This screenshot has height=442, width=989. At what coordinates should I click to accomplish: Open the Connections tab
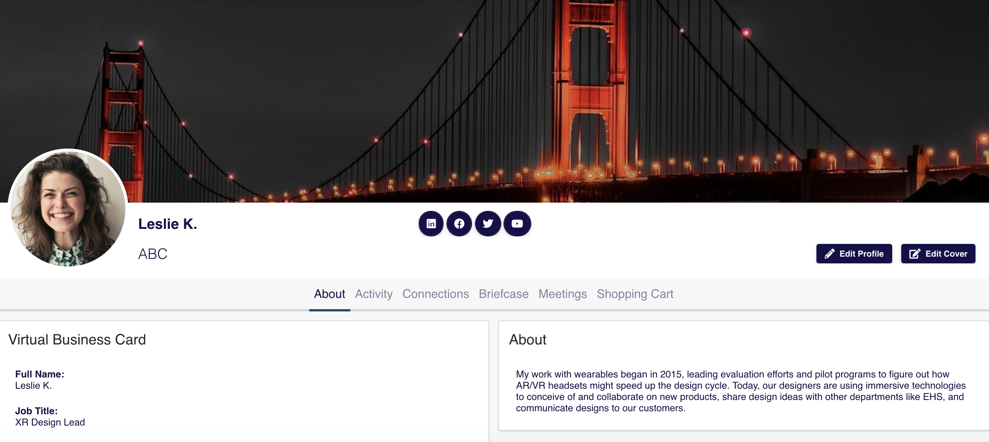point(435,294)
